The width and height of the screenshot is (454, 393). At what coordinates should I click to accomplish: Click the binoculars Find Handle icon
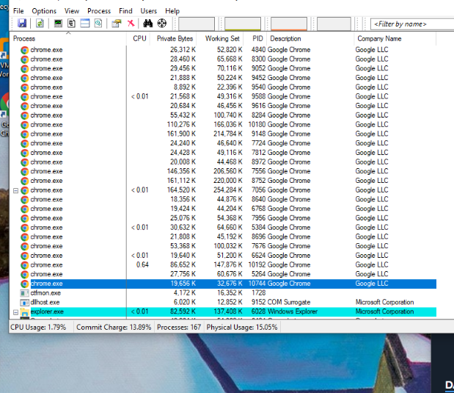point(147,24)
